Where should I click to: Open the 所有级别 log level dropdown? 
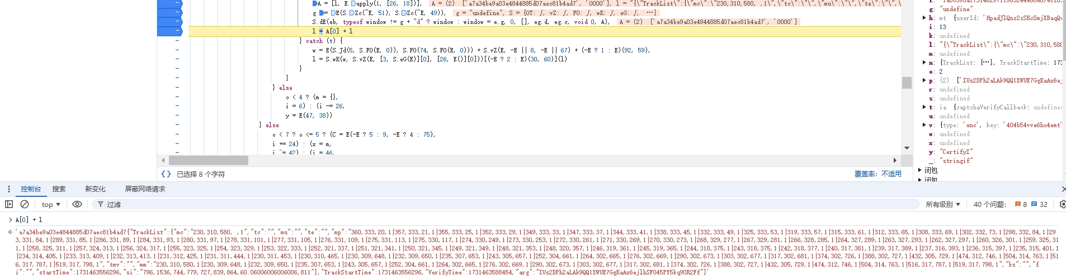click(942, 205)
